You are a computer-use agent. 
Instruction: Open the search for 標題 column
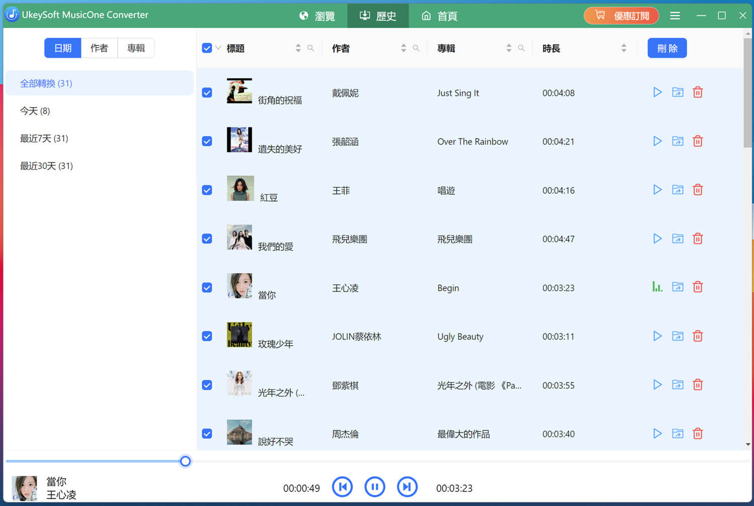[x=311, y=48]
